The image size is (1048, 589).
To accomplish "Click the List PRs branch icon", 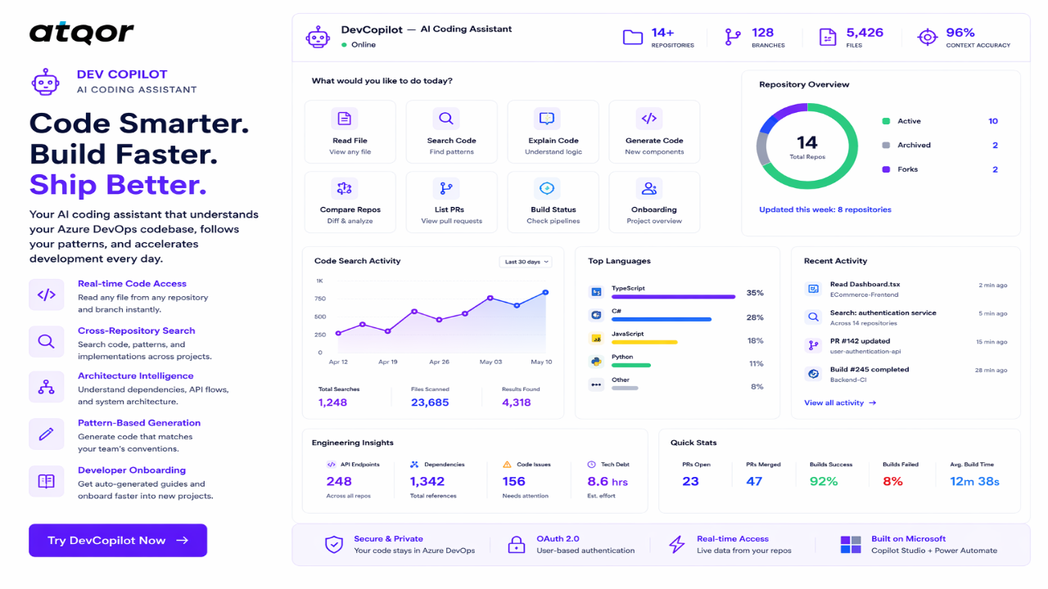I will pyautogui.click(x=446, y=189).
